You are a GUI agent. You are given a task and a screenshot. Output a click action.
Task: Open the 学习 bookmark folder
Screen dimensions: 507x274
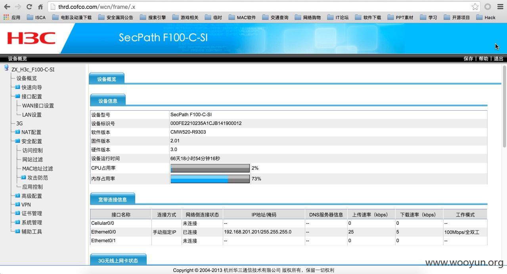(428, 17)
